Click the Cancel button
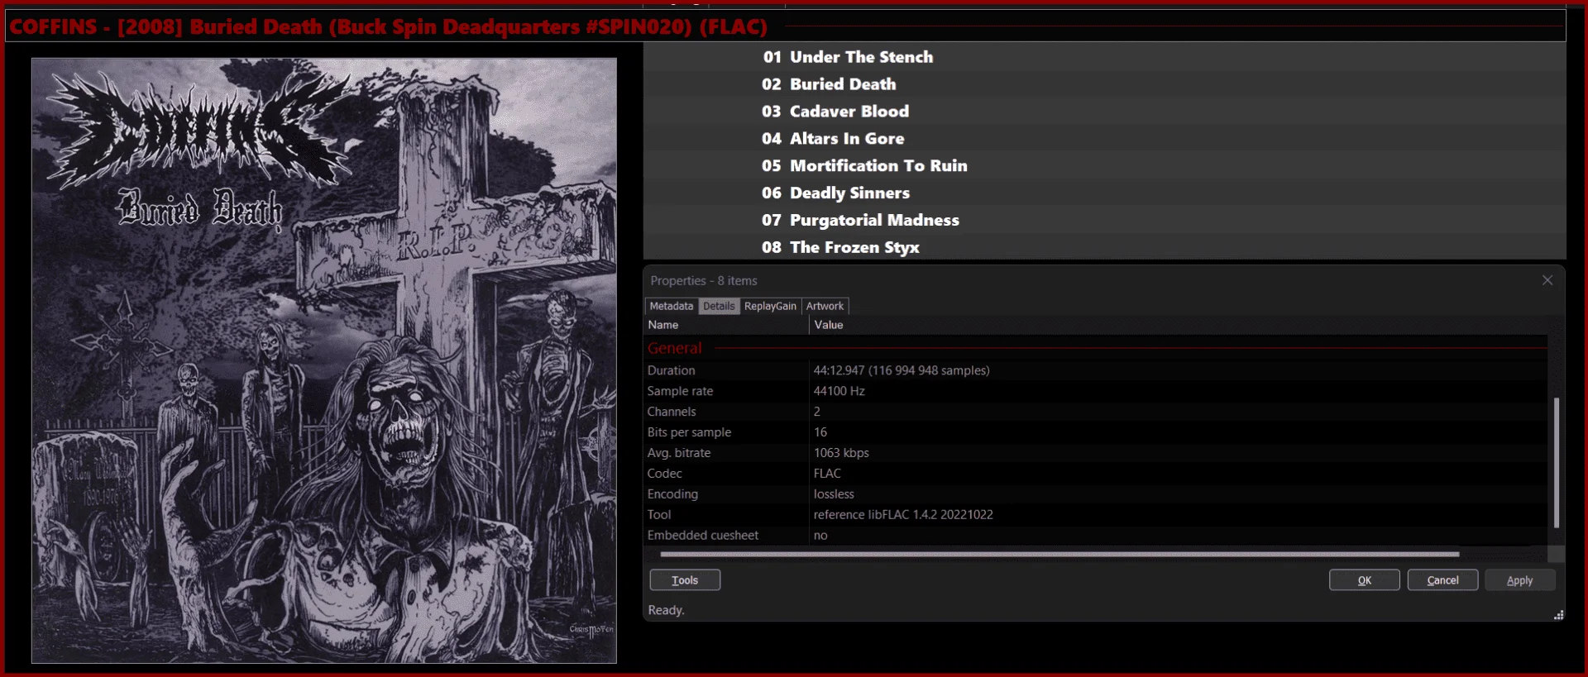Image resolution: width=1588 pixels, height=677 pixels. click(x=1442, y=580)
